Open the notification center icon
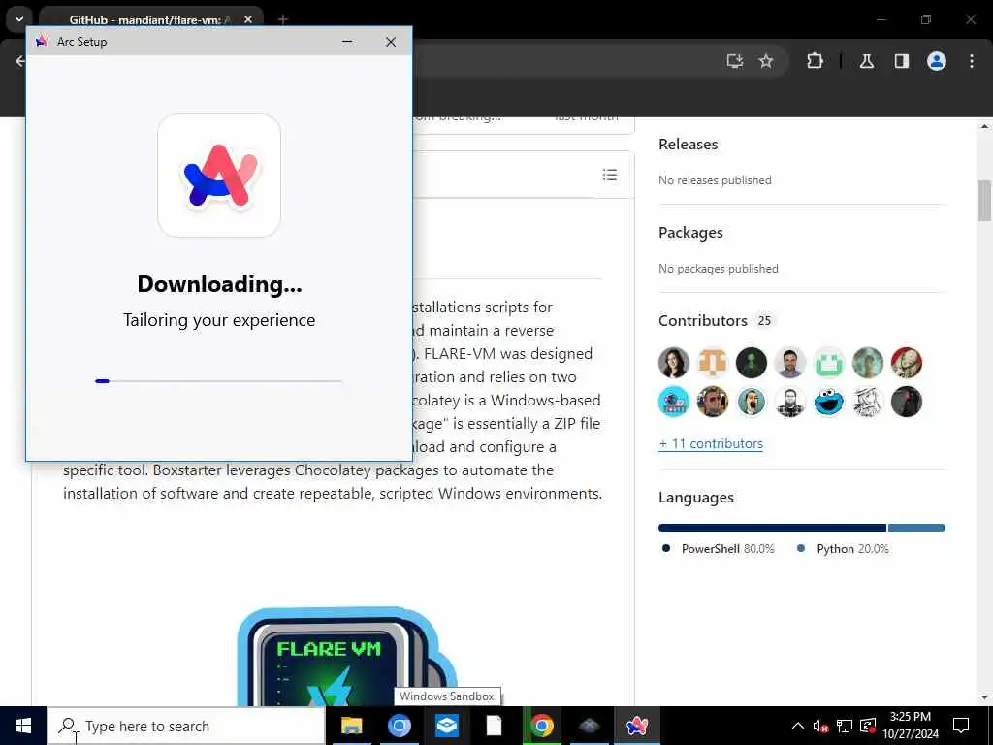Screen dimensions: 993x745 click(x=961, y=726)
